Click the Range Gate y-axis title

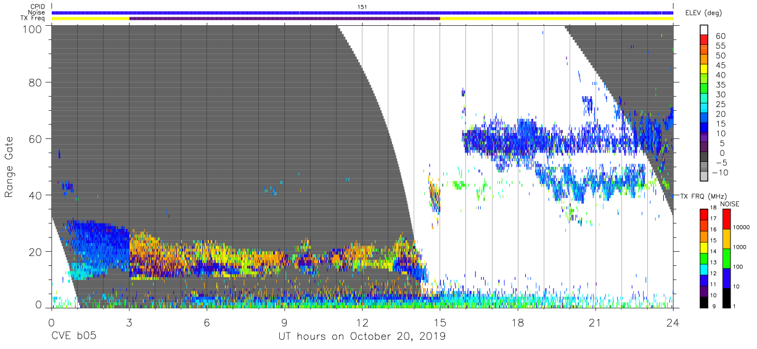[x=9, y=166]
